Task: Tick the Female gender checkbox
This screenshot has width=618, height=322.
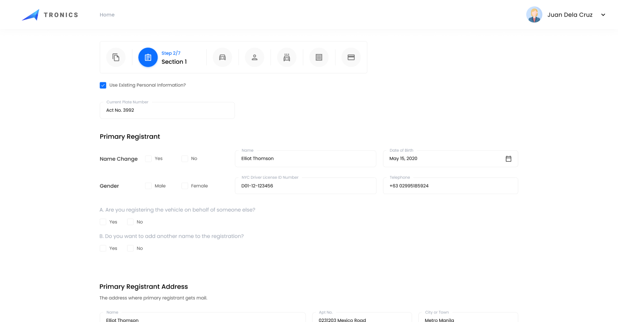Action: [185, 186]
